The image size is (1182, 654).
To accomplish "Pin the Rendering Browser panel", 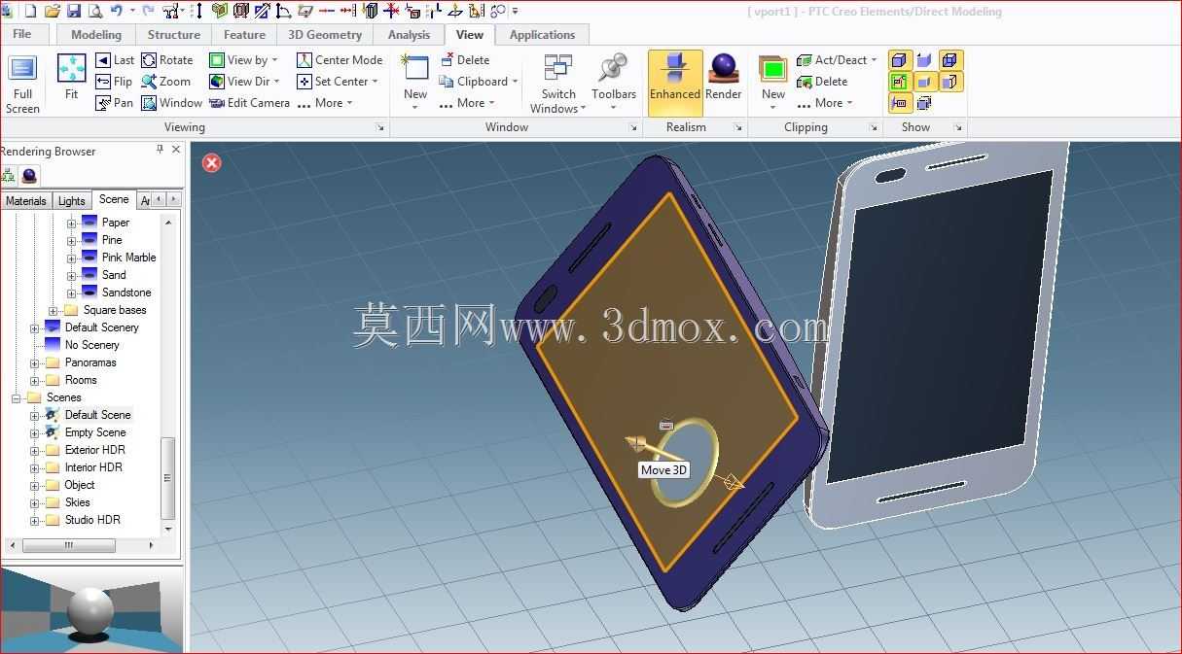I will tap(161, 150).
